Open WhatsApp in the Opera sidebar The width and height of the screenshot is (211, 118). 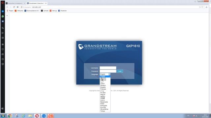[x=3, y=16]
